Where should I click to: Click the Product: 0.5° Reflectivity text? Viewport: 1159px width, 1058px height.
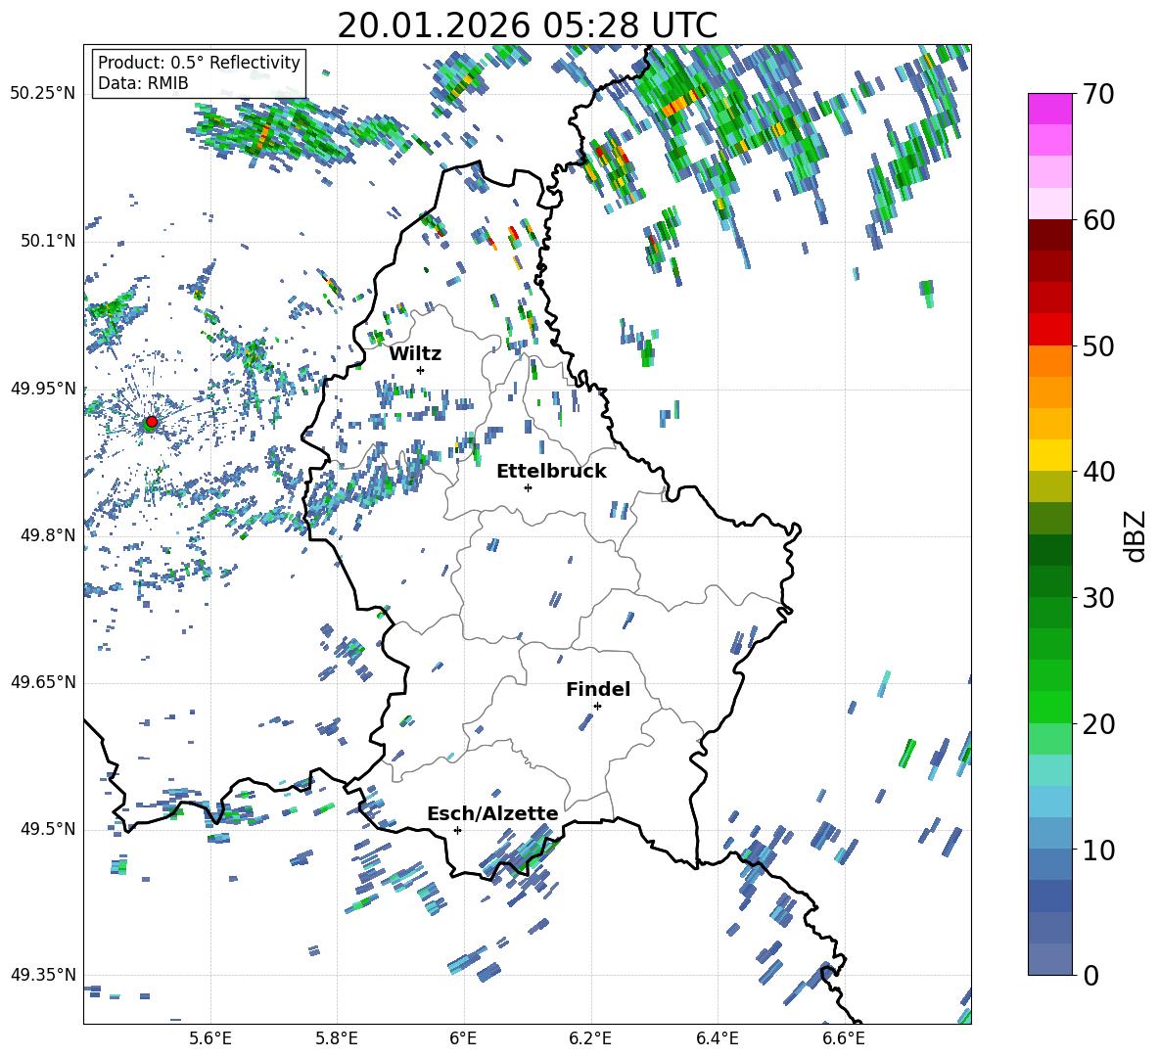pos(199,62)
